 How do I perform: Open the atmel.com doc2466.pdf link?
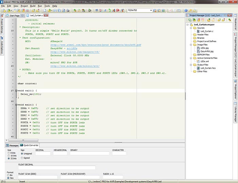pos(96,45)
